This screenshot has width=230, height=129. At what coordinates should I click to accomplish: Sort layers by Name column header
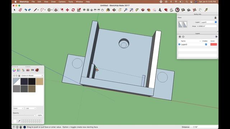pyautogui.click(x=183, y=41)
